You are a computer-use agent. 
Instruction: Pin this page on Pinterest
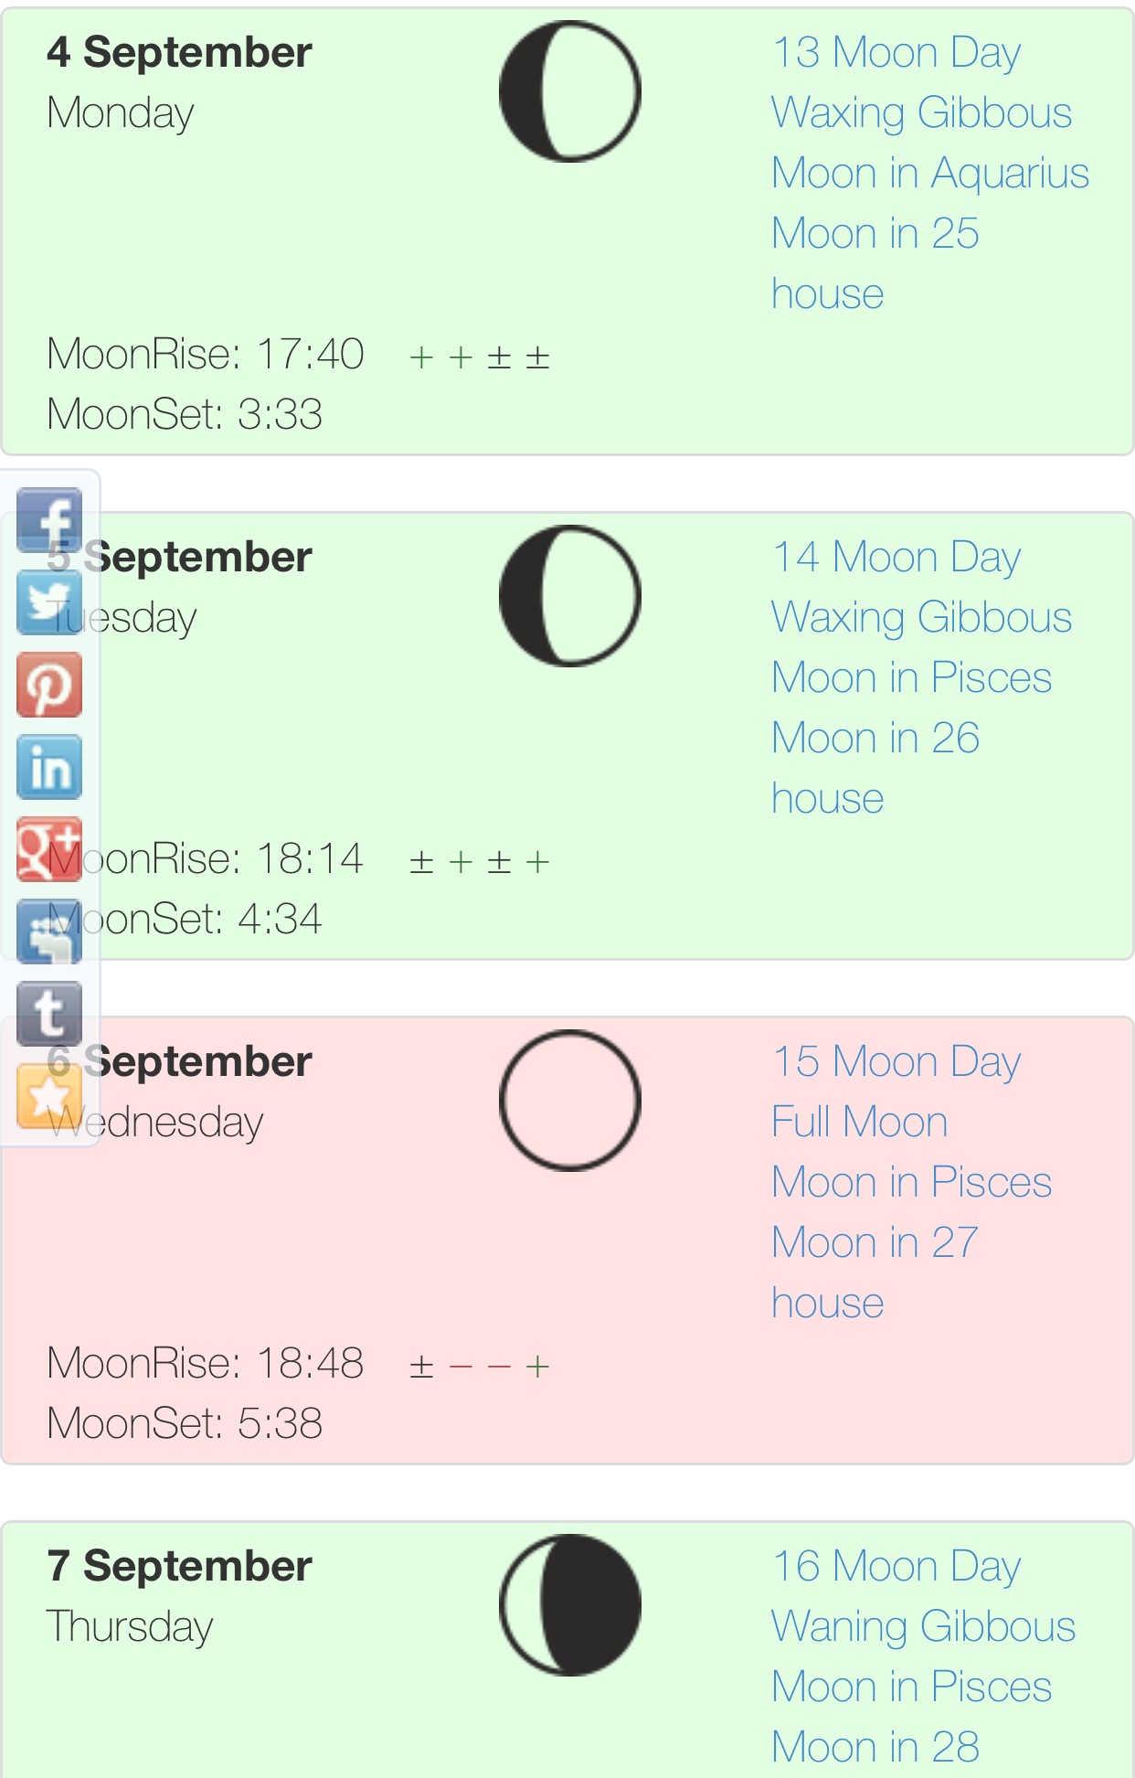pyautogui.click(x=49, y=685)
